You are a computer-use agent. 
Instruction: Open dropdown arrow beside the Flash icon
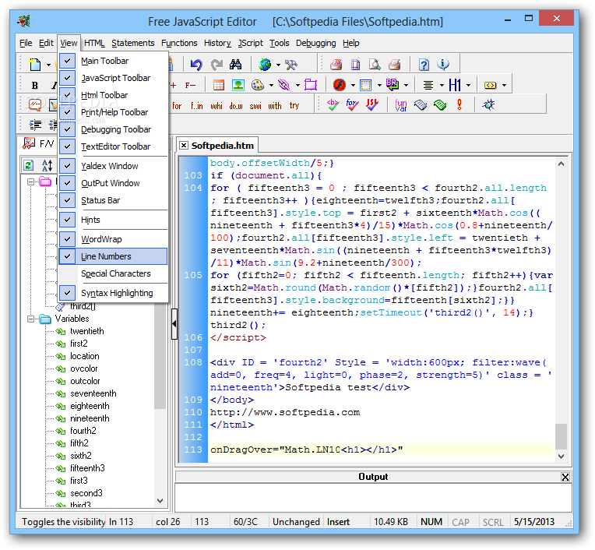[x=353, y=85]
